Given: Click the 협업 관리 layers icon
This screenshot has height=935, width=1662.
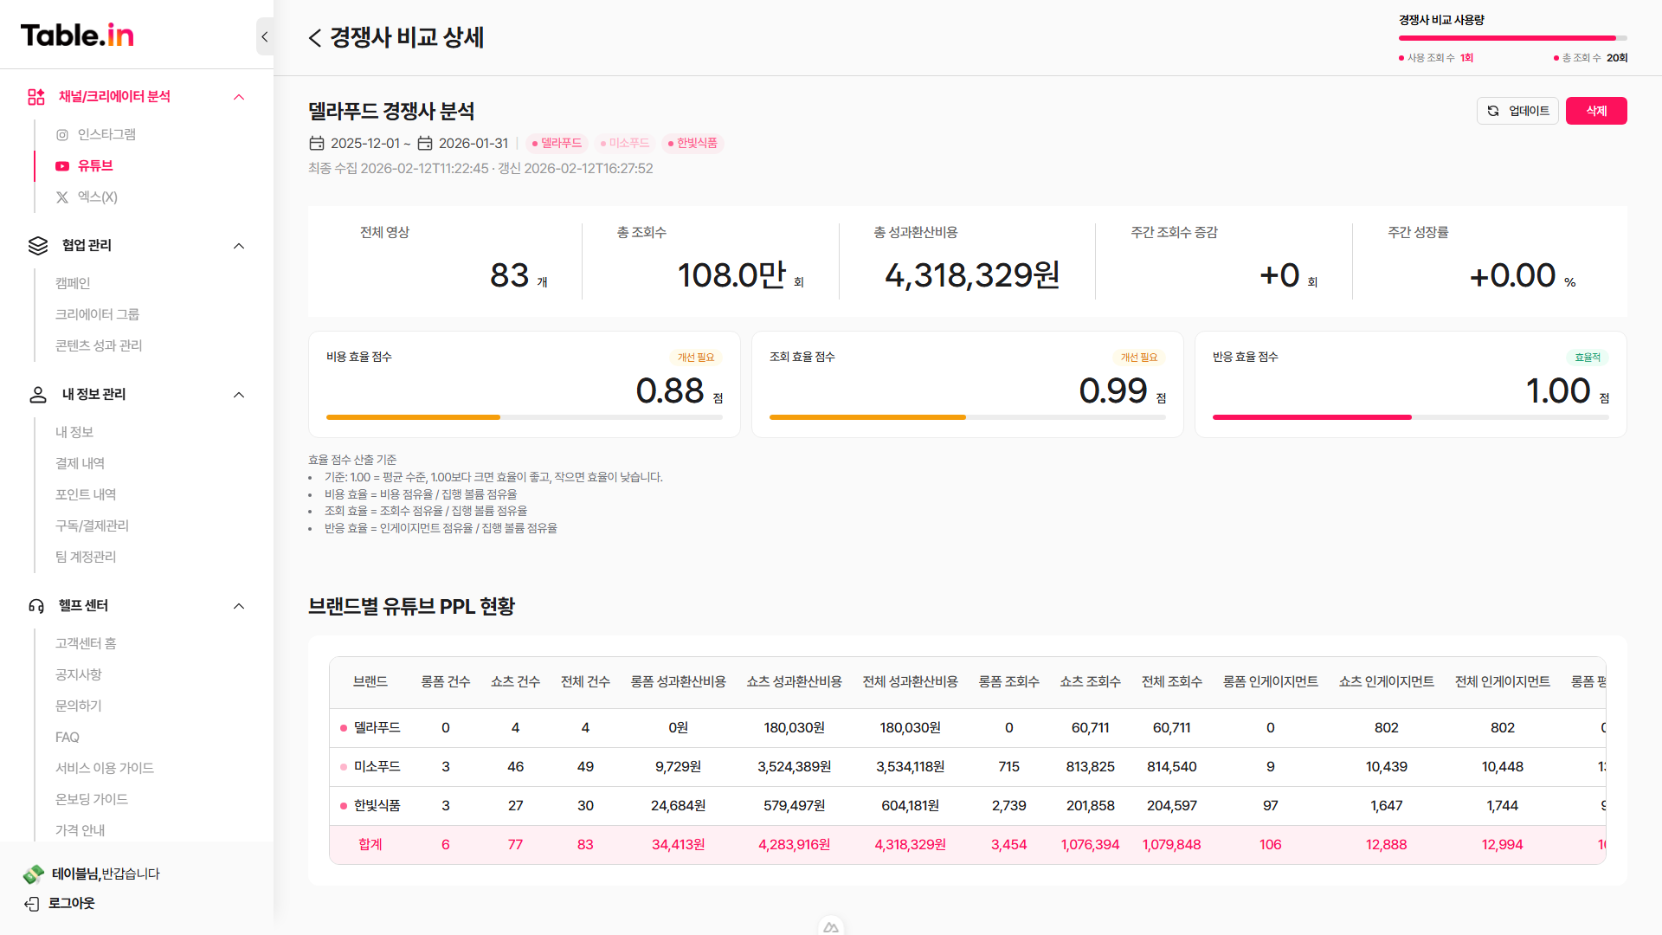Looking at the screenshot, I should [x=38, y=246].
